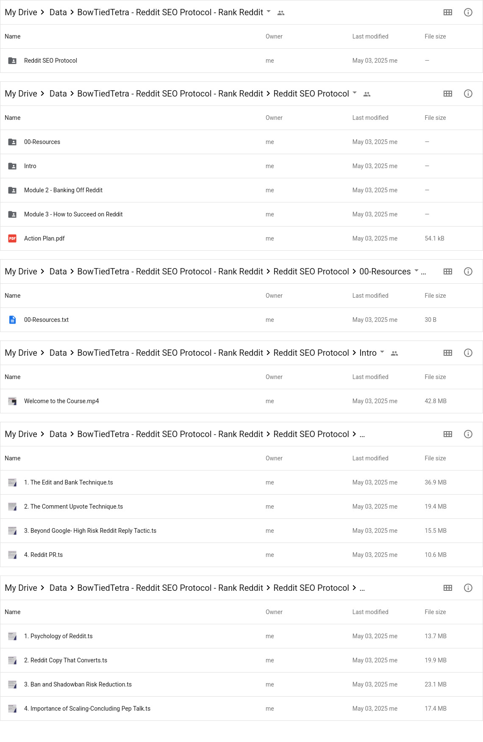This screenshot has width=483, height=742.
Task: Open Action Plan.pdf file name
Action: [x=44, y=238]
